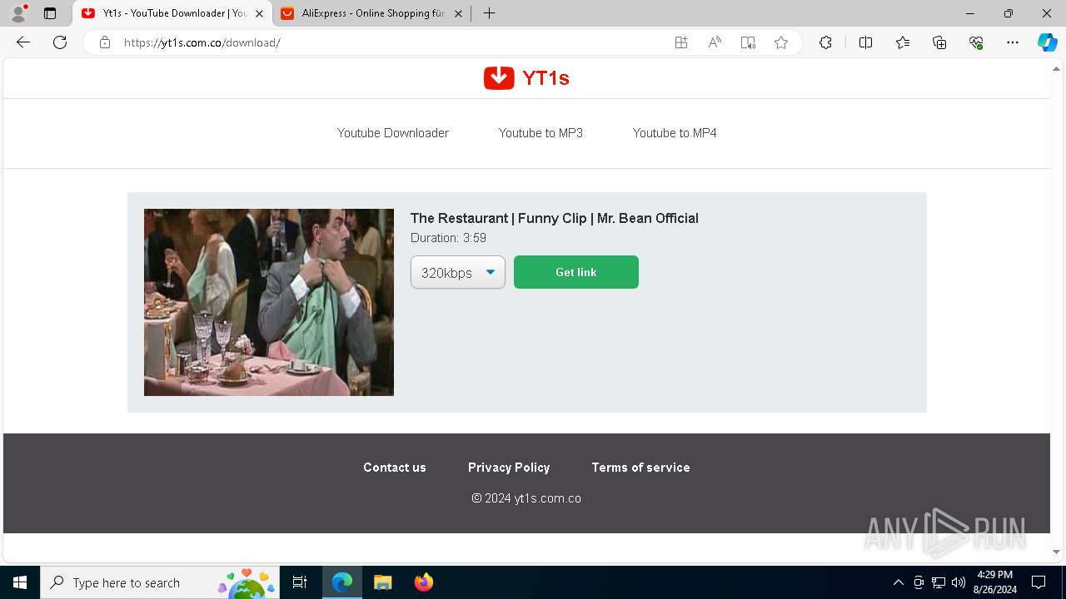Click the Mr. Bean video thumbnail

(269, 302)
